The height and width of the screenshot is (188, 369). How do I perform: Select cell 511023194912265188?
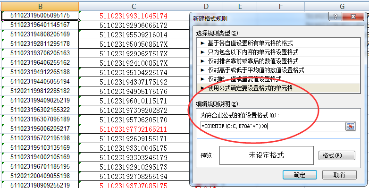coord(40,72)
